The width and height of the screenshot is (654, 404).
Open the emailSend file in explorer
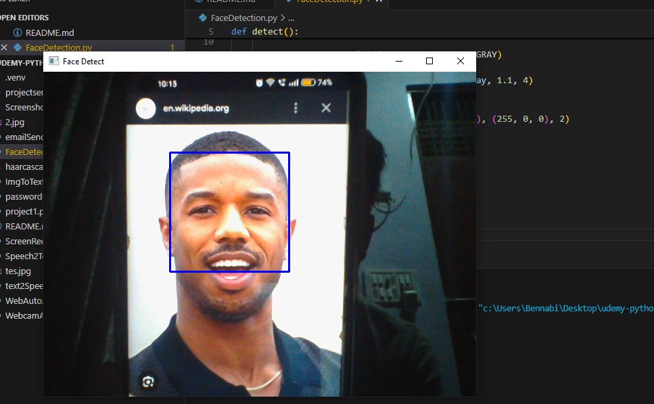24,137
